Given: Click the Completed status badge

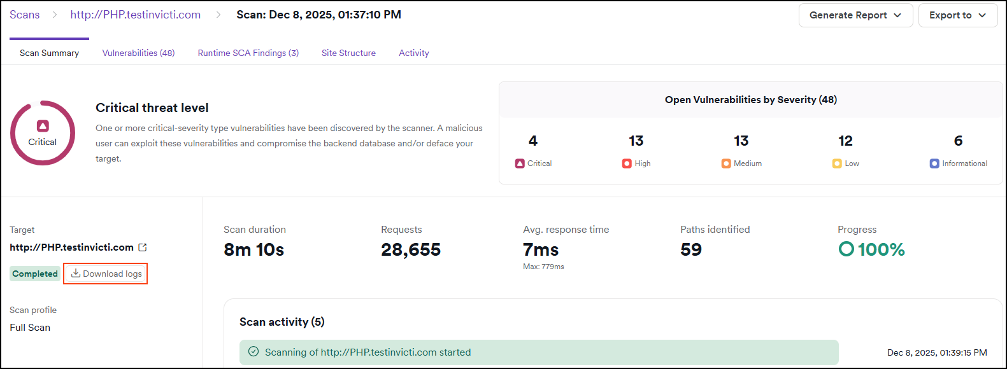Looking at the screenshot, I should (x=35, y=274).
